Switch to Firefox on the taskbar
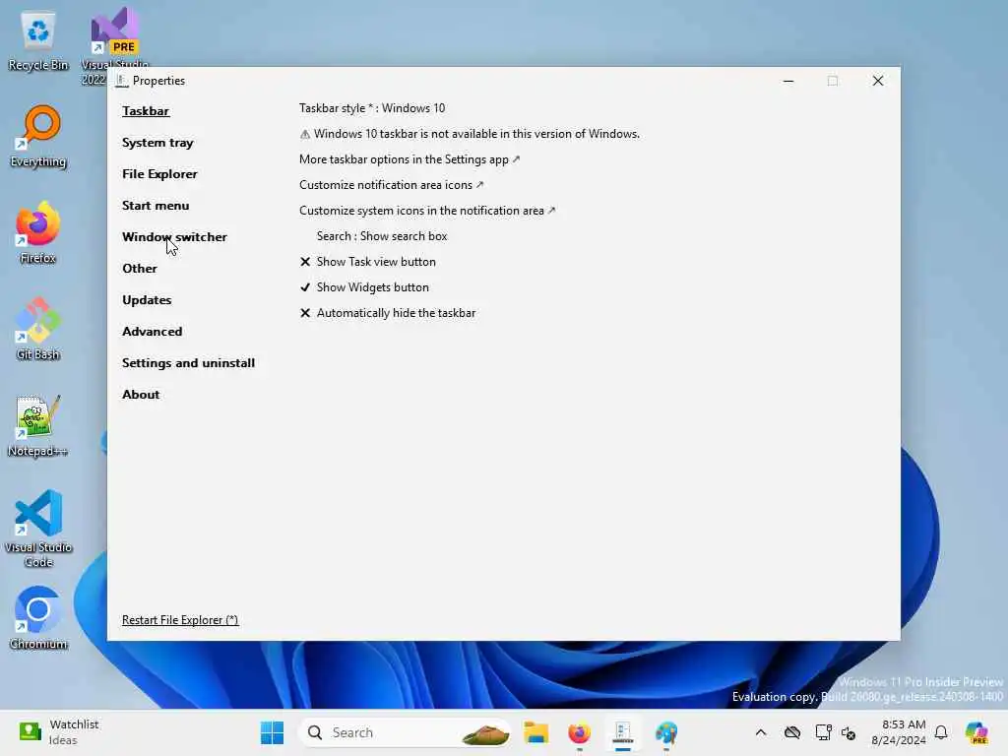Image resolution: width=1008 pixels, height=756 pixels. 579,732
